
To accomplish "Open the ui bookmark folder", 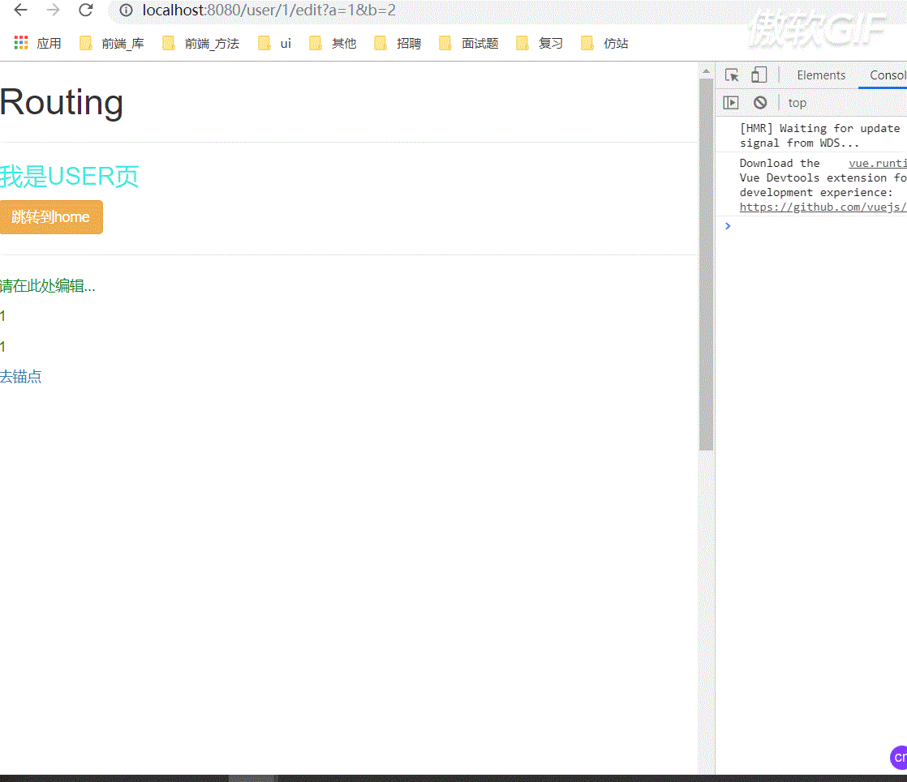I will point(275,43).
